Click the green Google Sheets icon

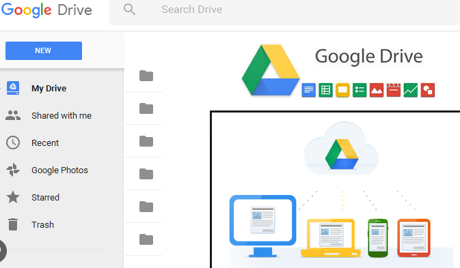[325, 90]
